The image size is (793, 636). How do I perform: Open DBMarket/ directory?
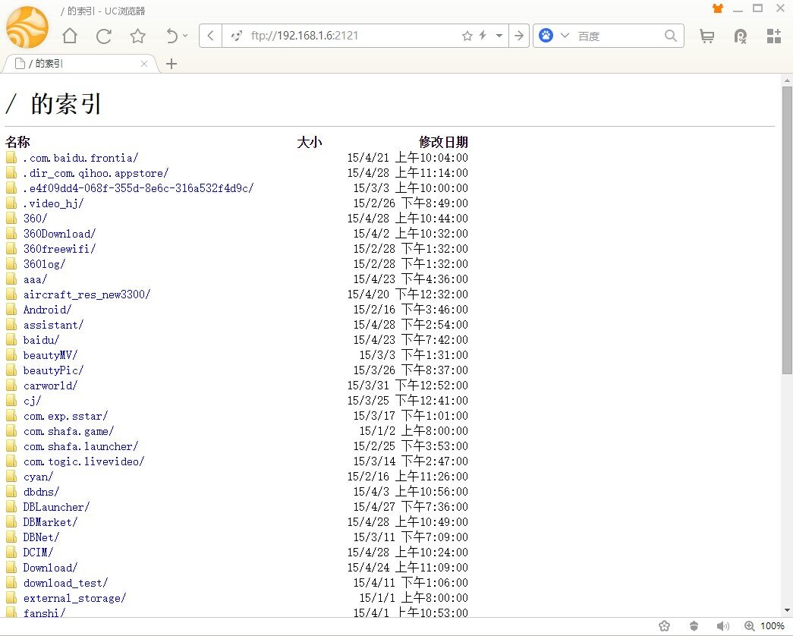click(x=50, y=522)
